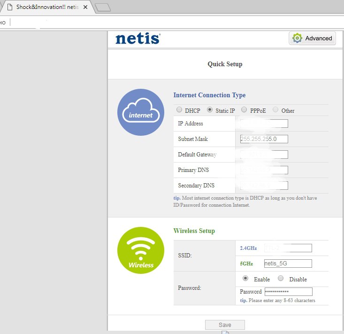This screenshot has width=344, height=334.
Task: Open a new browser tab
Action: (x=103, y=7)
